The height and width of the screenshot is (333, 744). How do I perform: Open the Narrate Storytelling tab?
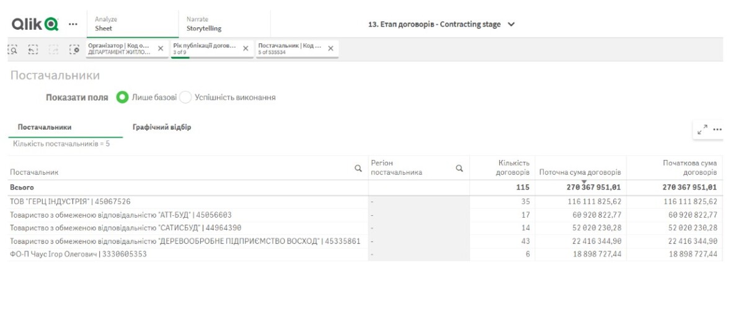204,24
